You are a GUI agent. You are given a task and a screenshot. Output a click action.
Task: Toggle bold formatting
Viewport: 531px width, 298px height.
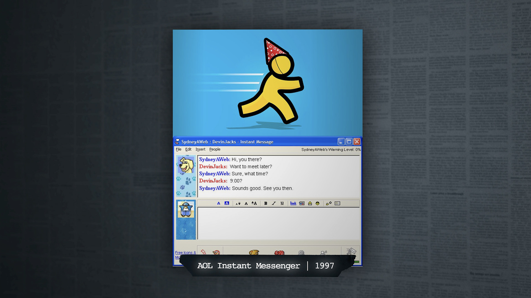(x=265, y=203)
